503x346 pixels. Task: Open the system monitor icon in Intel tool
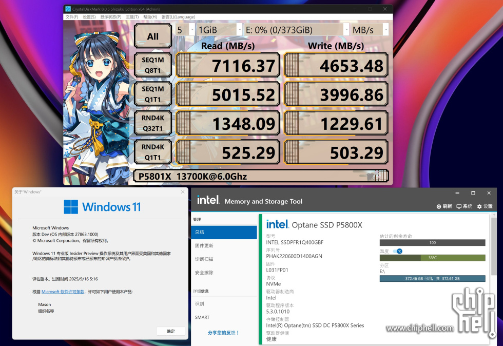(x=459, y=206)
